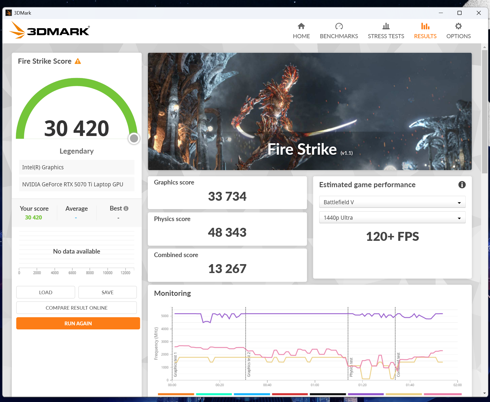Click the info icon next to Best
490x402 pixels.
126,208
